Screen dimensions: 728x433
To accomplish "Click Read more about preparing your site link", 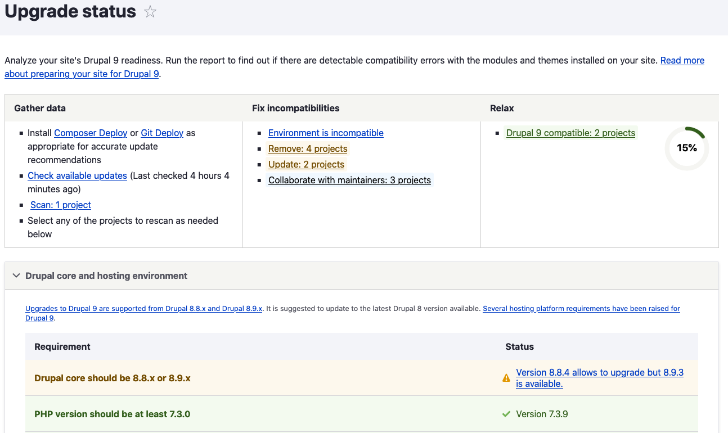I will pyautogui.click(x=682, y=61).
